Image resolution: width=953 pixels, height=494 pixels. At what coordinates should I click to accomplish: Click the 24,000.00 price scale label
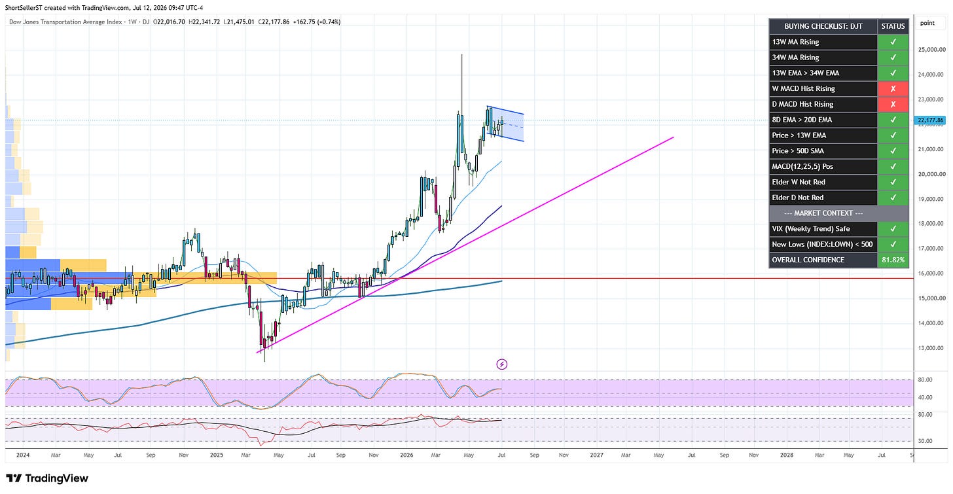point(931,75)
